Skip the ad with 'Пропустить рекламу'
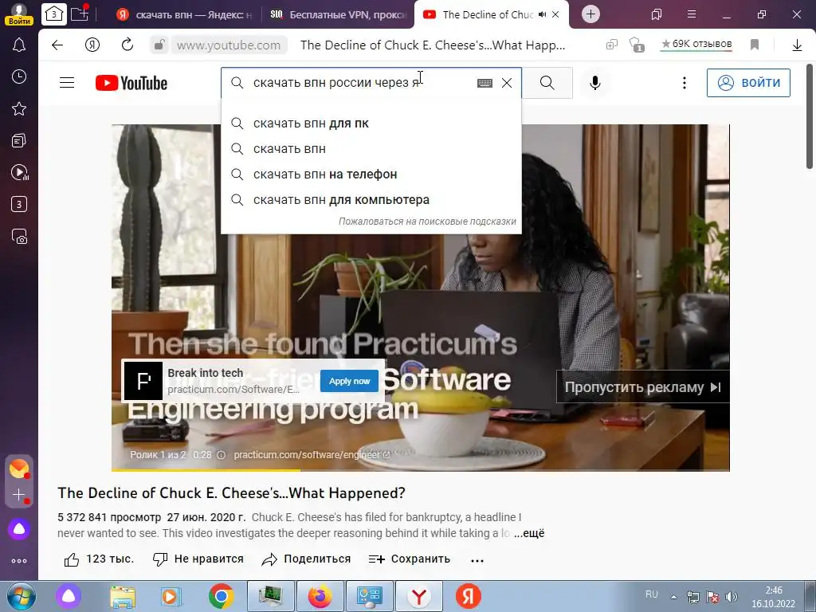The width and height of the screenshot is (816, 612). tap(643, 387)
